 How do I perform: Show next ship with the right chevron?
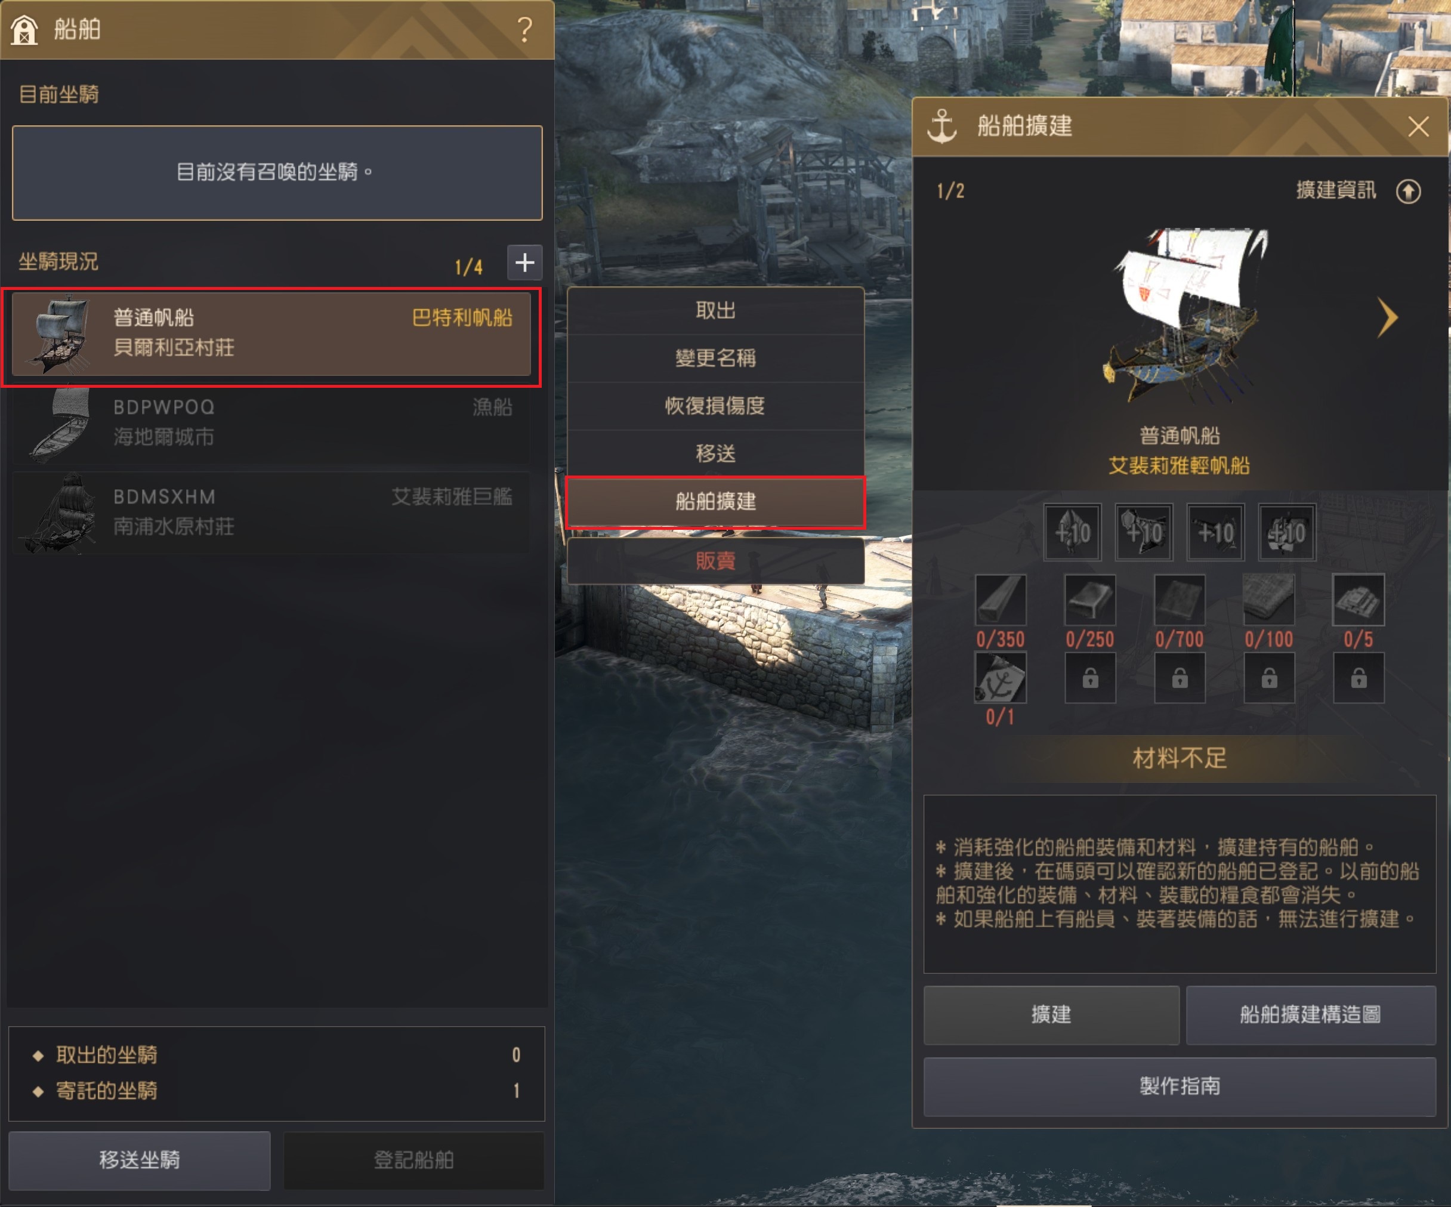coord(1387,318)
